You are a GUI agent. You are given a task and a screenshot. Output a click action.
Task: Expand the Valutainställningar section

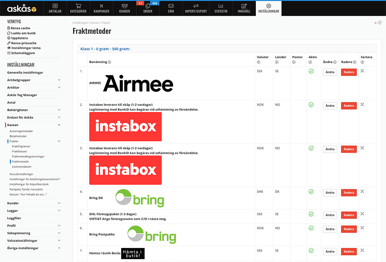click(x=59, y=240)
